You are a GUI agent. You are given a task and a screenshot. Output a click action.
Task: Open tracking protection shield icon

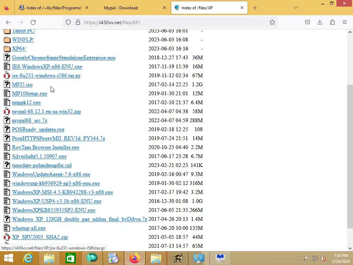[68, 22]
